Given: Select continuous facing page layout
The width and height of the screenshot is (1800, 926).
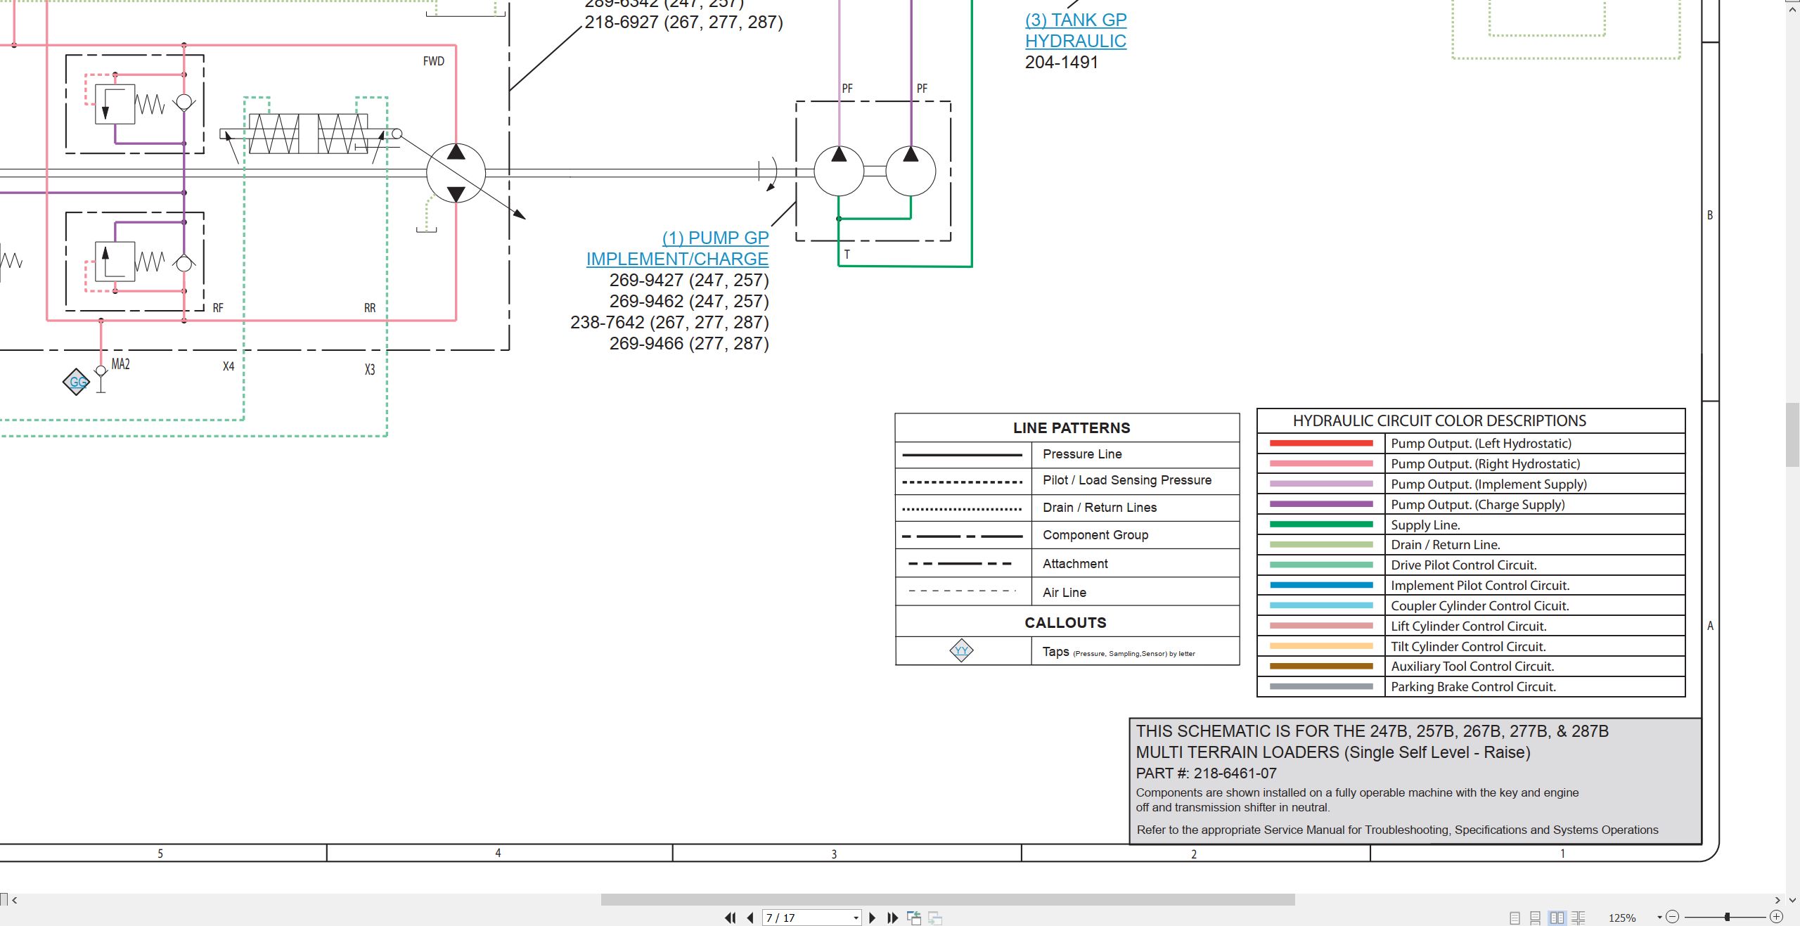Looking at the screenshot, I should (1579, 918).
